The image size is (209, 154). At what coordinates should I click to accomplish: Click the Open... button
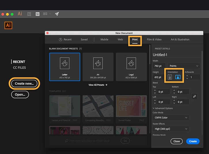(x=20, y=95)
